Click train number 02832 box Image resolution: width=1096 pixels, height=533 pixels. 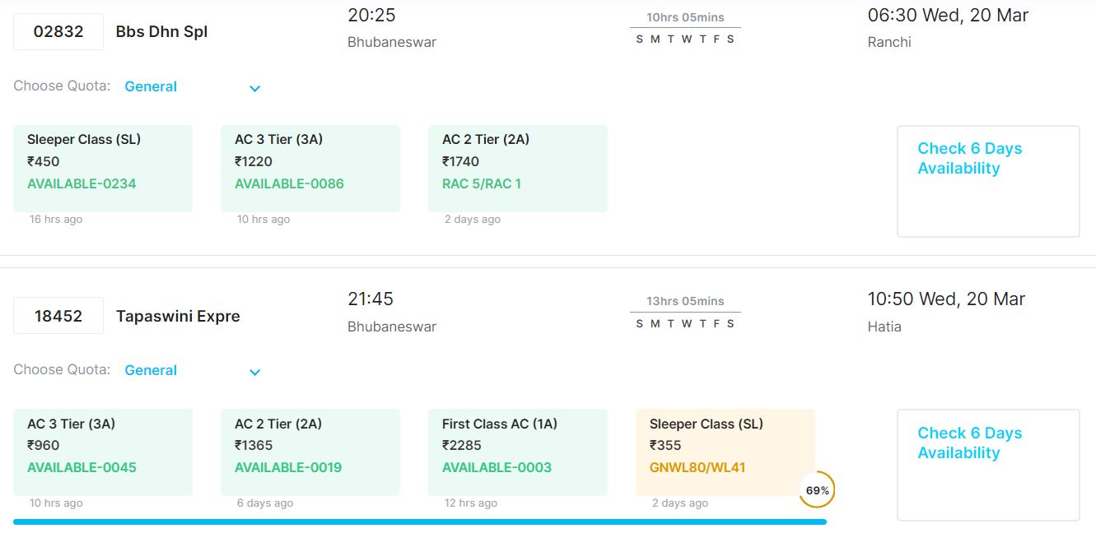coord(58,32)
